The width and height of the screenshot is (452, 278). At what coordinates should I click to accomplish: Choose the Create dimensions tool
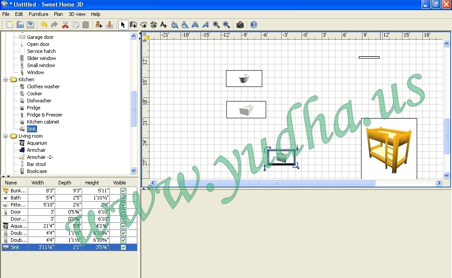[x=154, y=25]
